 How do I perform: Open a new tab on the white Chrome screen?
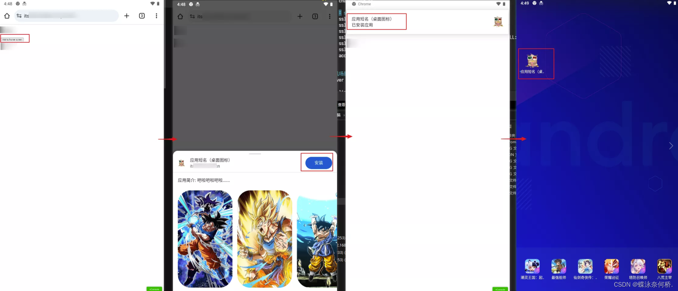pyautogui.click(x=127, y=16)
